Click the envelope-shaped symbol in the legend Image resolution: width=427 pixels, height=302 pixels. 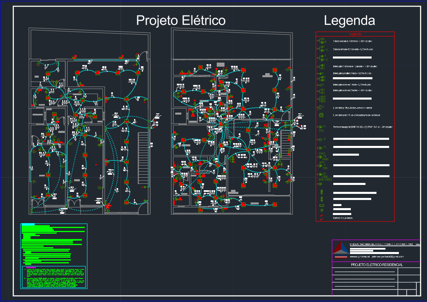tap(322, 206)
